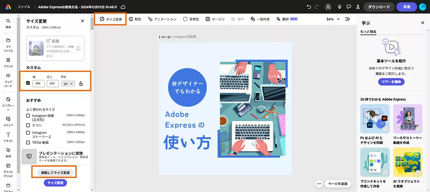Screen dimensions: 430x192
Task: Open the three-dots page options button
Action: tap(319, 184)
